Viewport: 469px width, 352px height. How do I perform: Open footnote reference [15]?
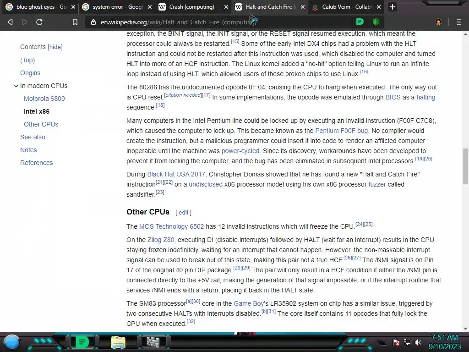click(x=235, y=42)
